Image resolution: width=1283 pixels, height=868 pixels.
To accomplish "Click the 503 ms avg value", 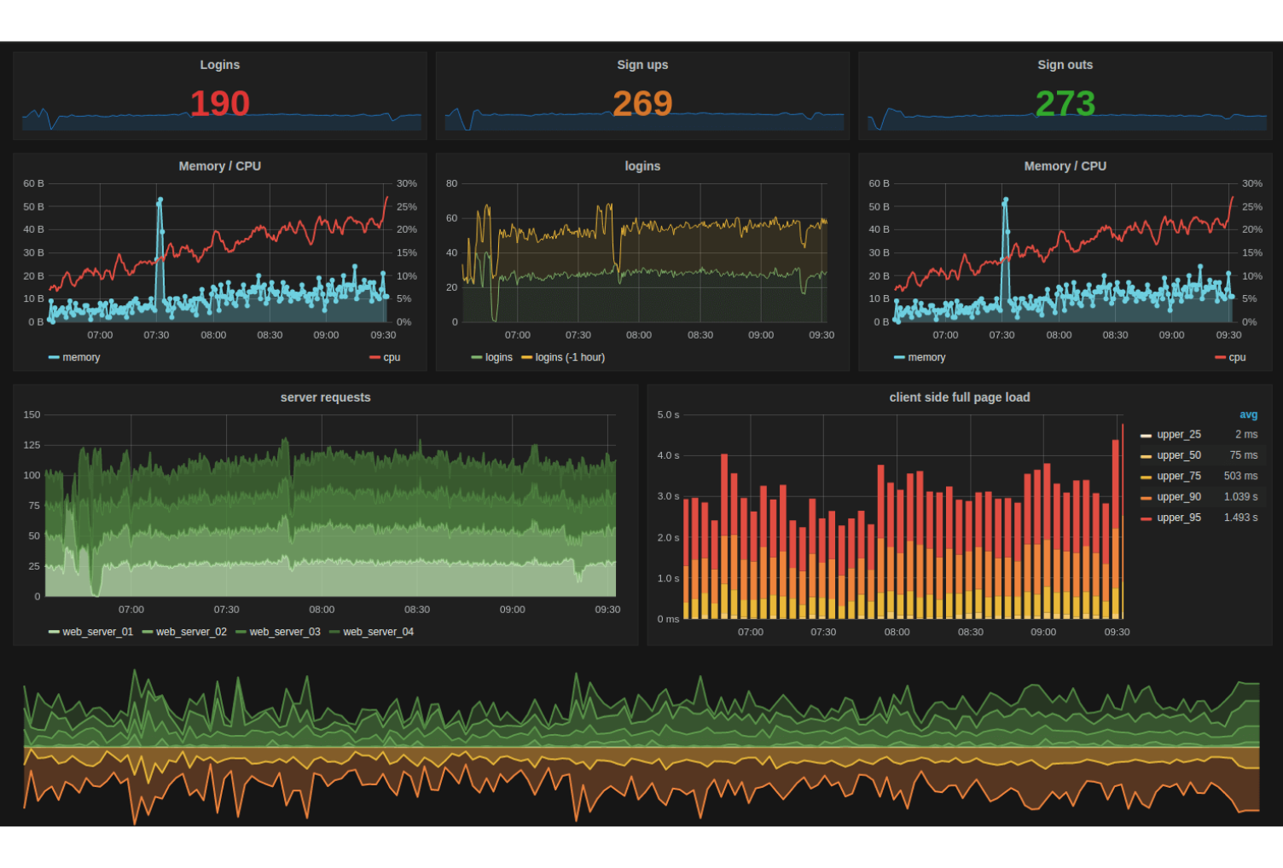I will 1241,476.
